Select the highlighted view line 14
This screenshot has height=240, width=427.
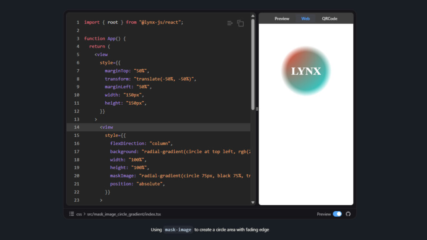tap(107, 127)
